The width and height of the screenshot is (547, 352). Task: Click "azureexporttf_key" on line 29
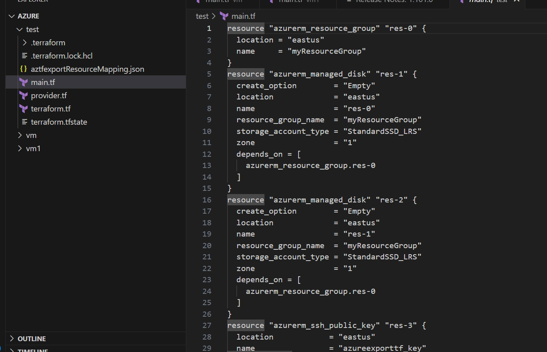[382, 348]
